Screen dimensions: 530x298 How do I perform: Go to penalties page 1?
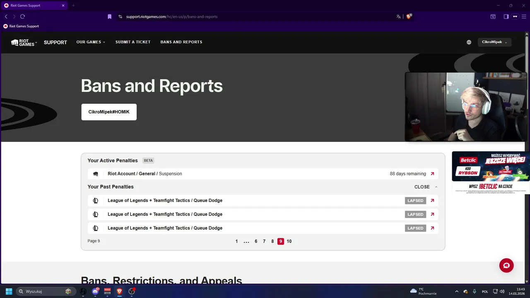pos(237,241)
